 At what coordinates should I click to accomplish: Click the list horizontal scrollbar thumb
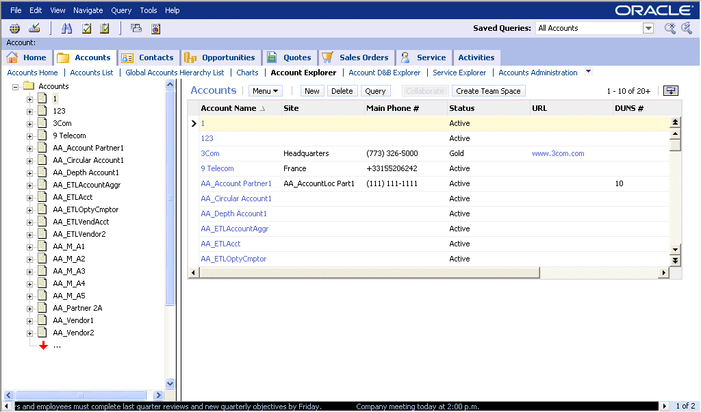pyautogui.click(x=370, y=272)
